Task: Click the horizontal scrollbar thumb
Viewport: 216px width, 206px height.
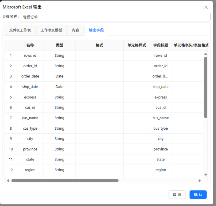Action: (x=65, y=180)
